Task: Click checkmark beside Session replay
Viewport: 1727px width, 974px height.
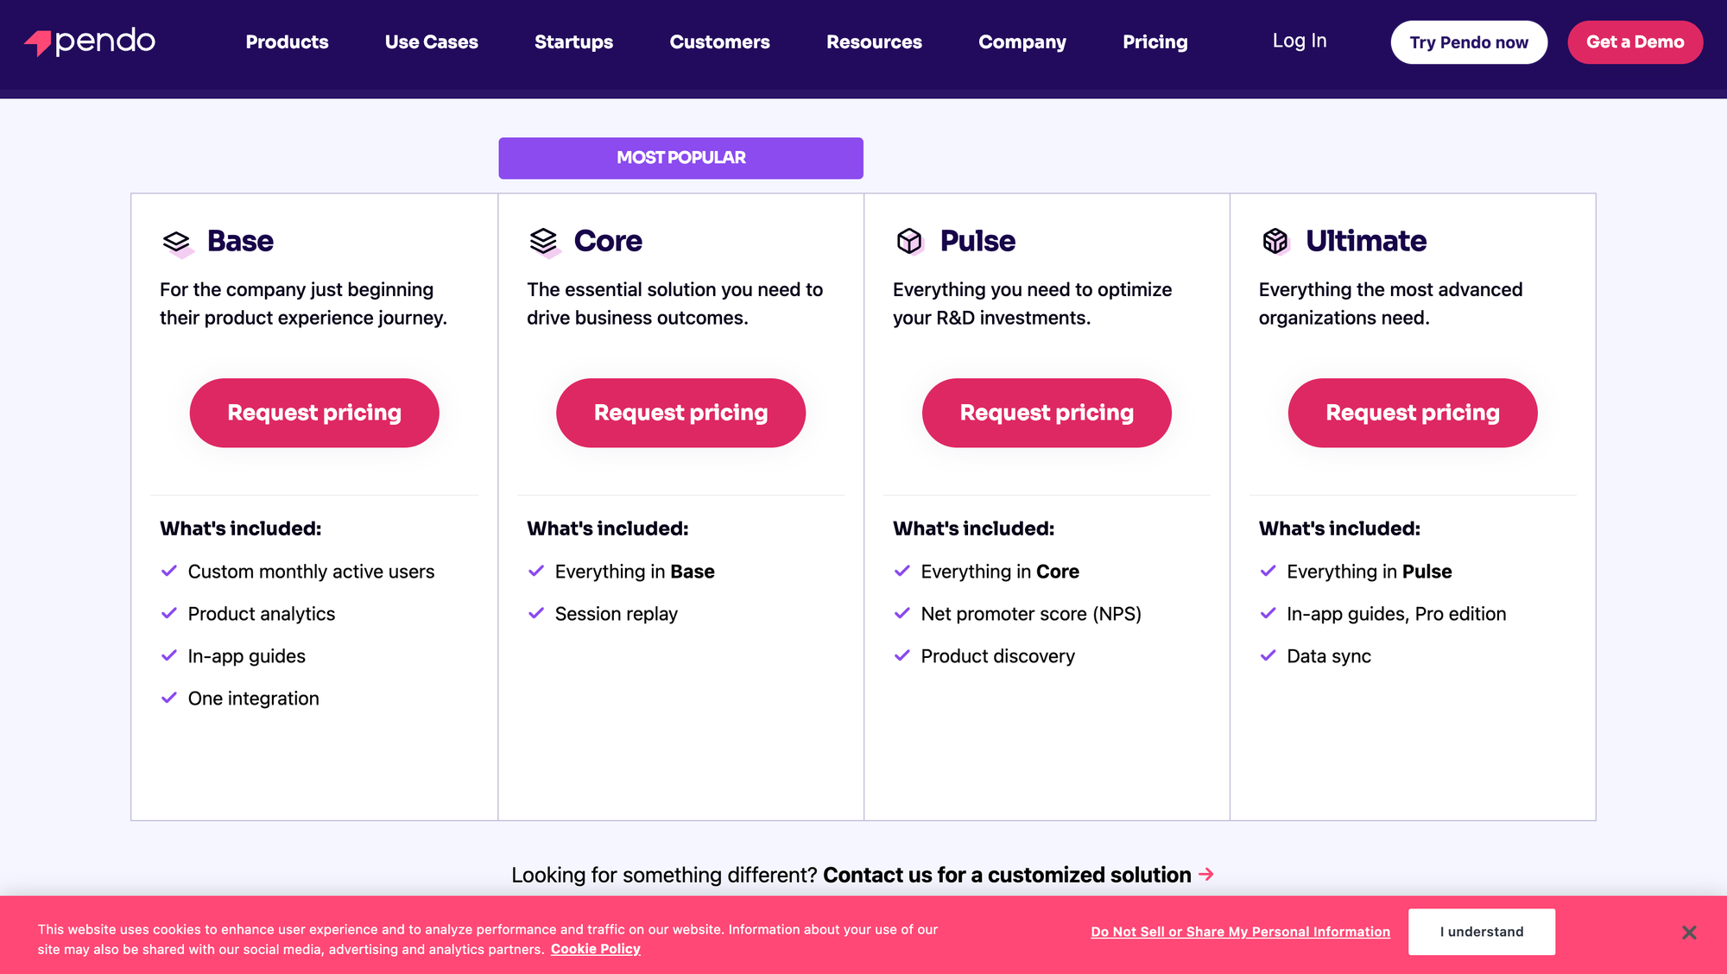Action: [x=536, y=613]
